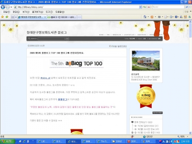Open the TAG blog navigation link

coord(108,35)
